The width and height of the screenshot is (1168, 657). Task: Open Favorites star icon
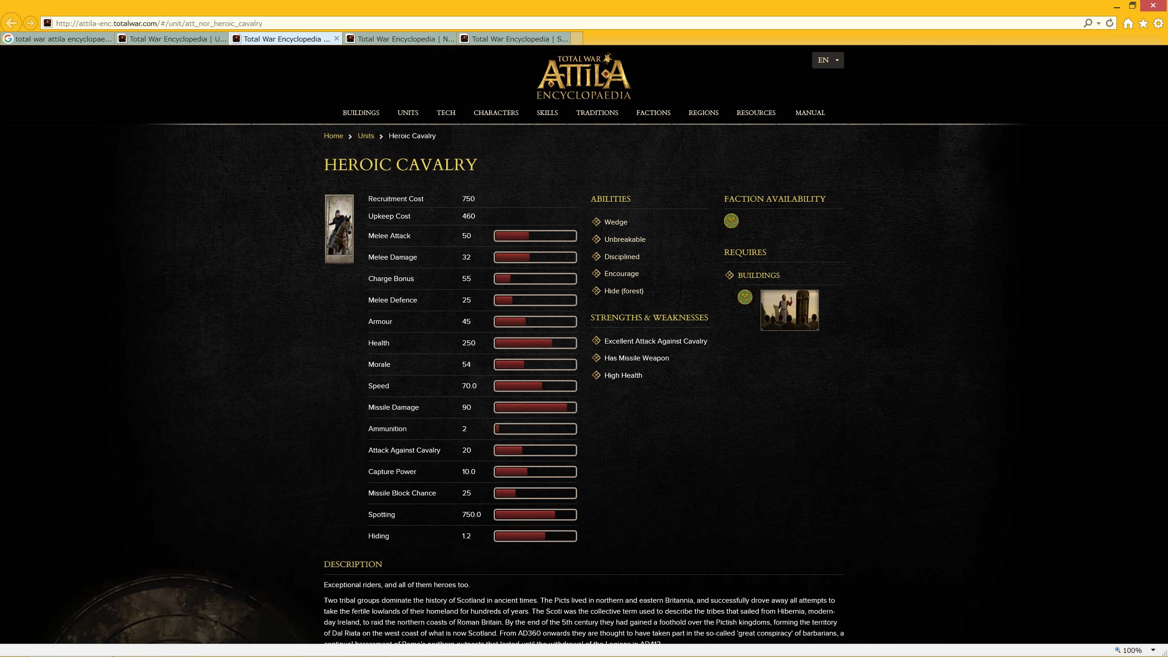(1143, 23)
